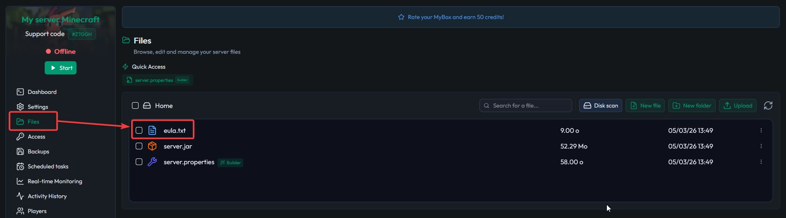Image resolution: width=786 pixels, height=218 pixels.
Task: Click the eula.txt document icon
Action: tap(152, 130)
